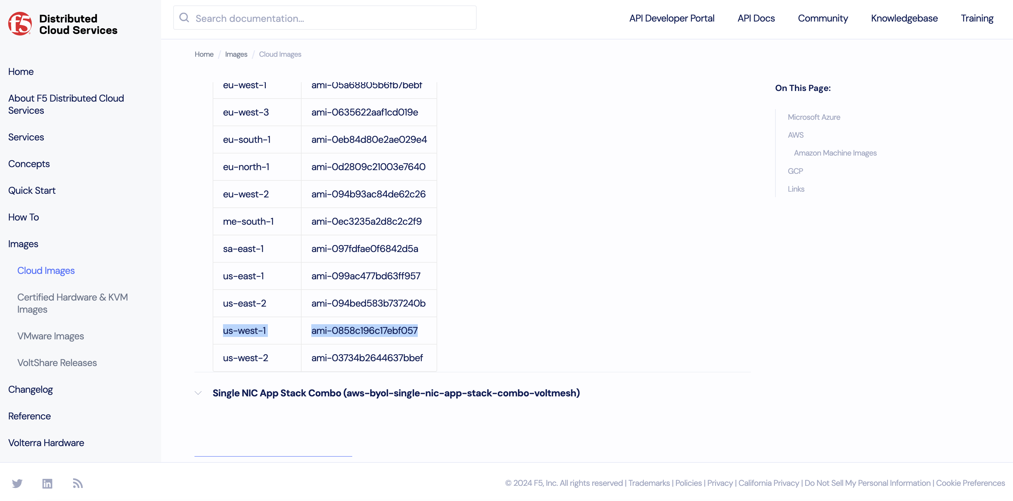Open About F5 Distributed Cloud Services
Viewport: 1013px width, 501px height.
[x=66, y=104]
